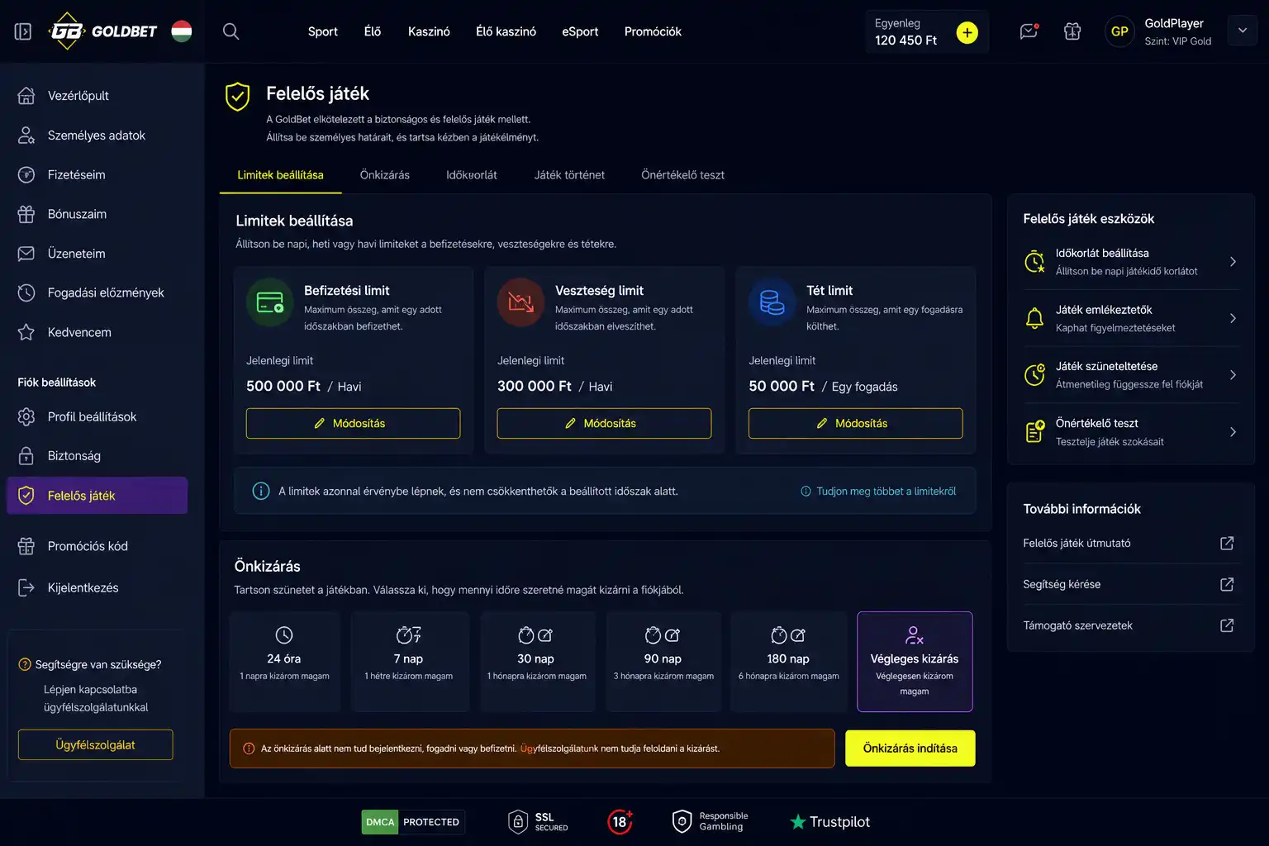
Task: Click Önkizárás indítása button
Action: click(x=910, y=749)
